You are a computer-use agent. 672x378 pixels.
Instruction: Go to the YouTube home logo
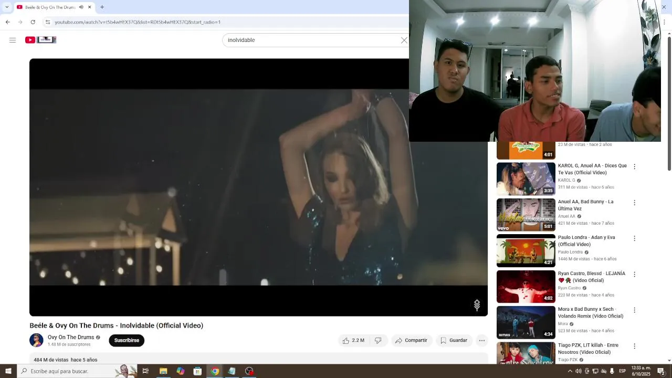click(40, 40)
